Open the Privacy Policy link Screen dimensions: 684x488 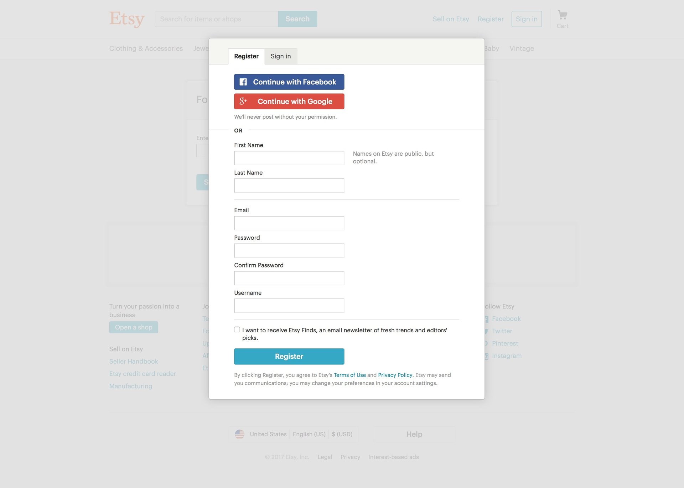coord(395,375)
